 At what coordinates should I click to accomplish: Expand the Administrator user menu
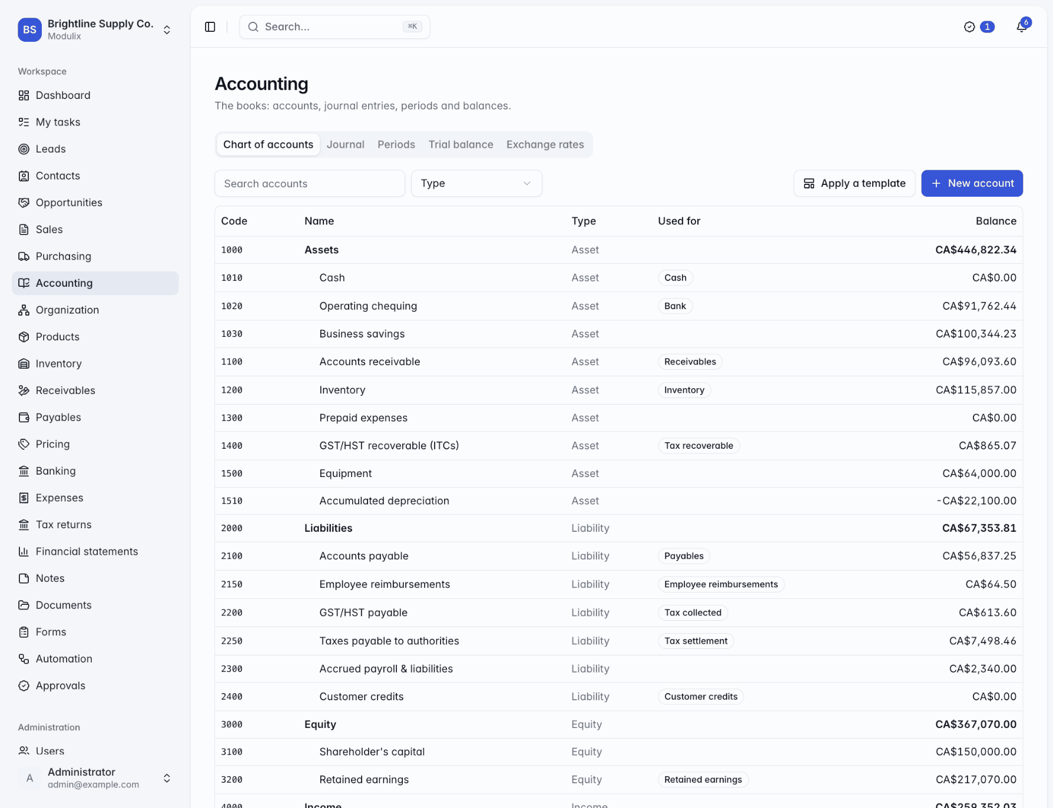point(95,778)
